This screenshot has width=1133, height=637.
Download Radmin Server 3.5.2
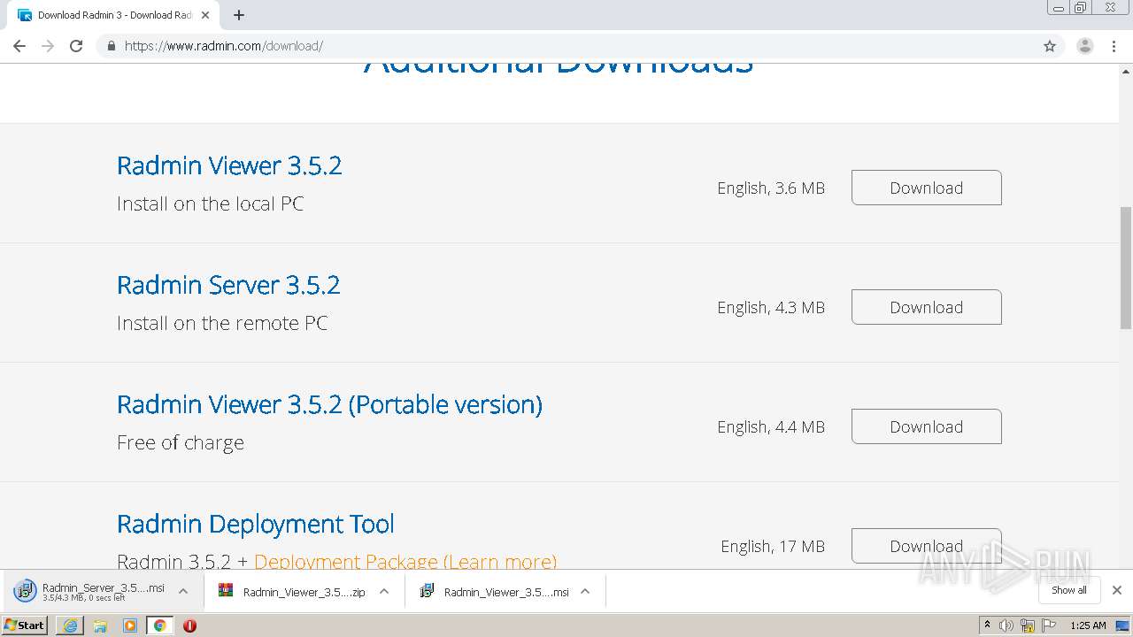click(x=926, y=307)
